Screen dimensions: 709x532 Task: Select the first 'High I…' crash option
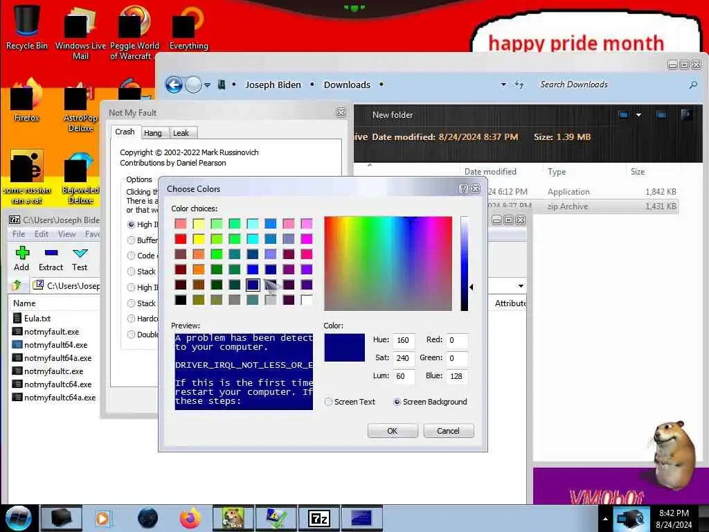pyautogui.click(x=131, y=224)
